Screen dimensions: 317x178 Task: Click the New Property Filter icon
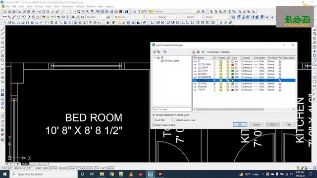point(154,52)
